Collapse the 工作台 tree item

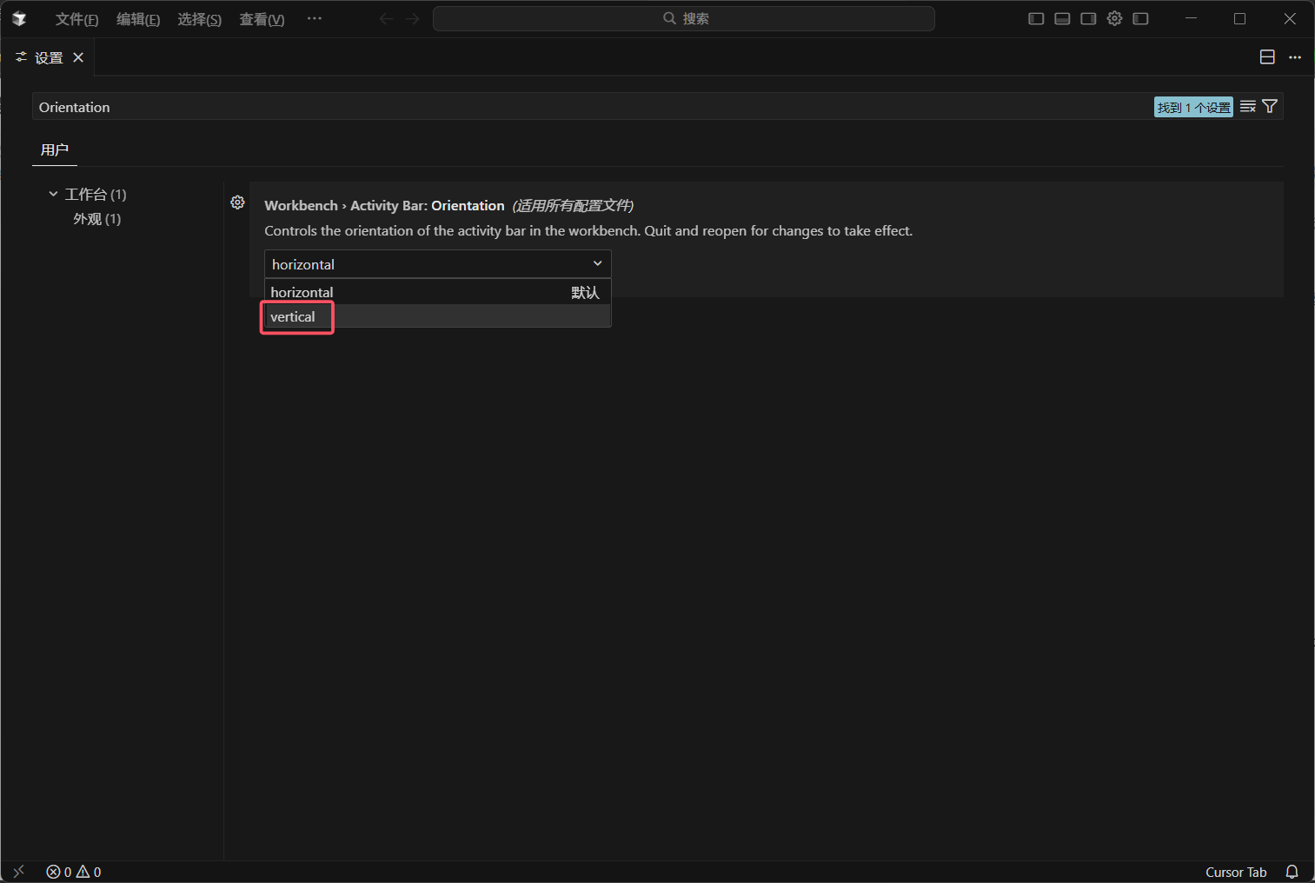tap(52, 193)
